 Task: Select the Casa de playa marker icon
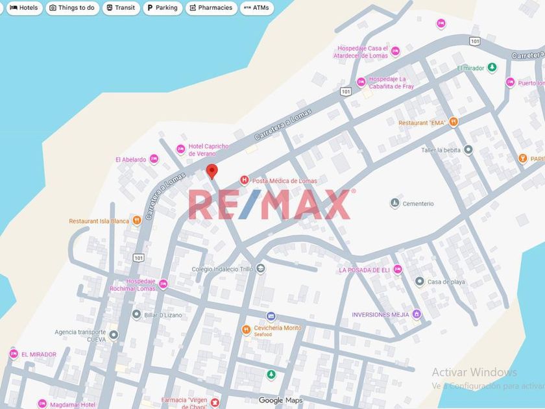420,281
